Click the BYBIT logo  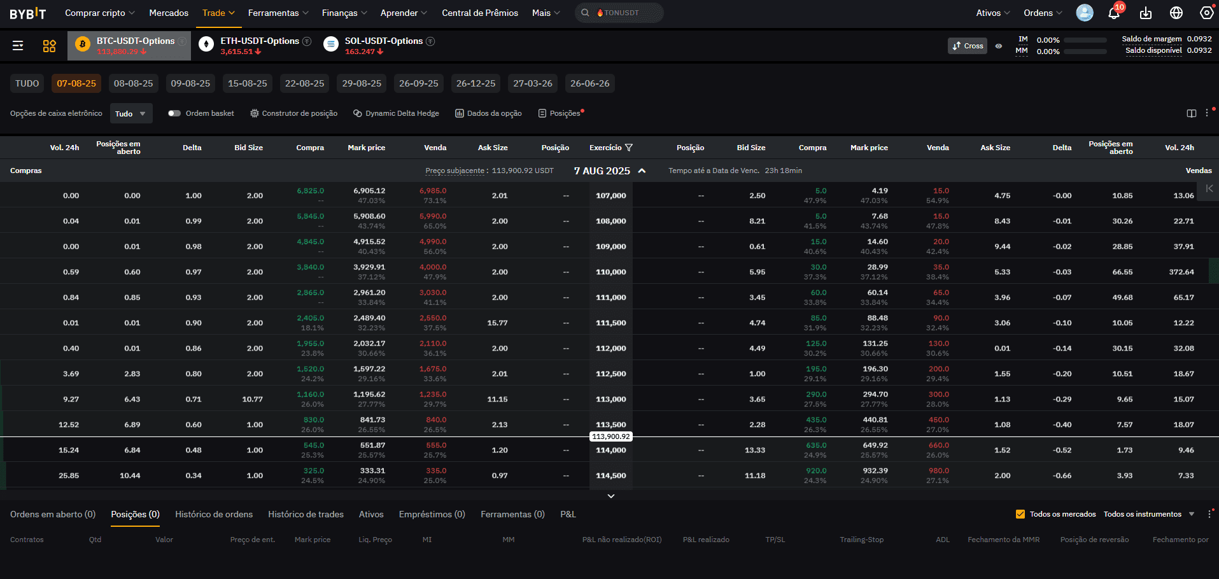(28, 13)
